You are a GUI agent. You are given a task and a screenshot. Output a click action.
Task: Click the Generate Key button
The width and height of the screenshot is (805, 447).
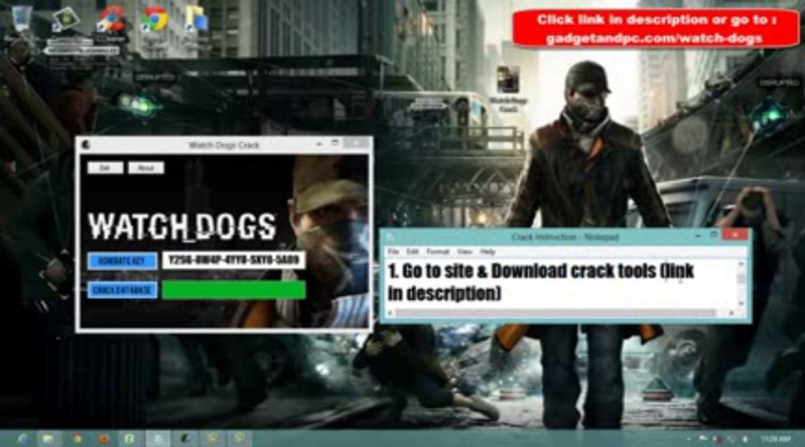[x=122, y=261]
